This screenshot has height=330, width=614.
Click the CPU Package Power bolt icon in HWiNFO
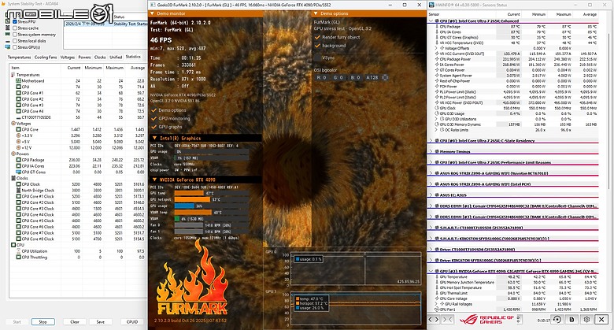(x=436, y=59)
